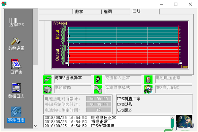Click the UPS self-test icon
The width and height of the screenshot is (198, 132).
pyautogui.click(x=148, y=89)
